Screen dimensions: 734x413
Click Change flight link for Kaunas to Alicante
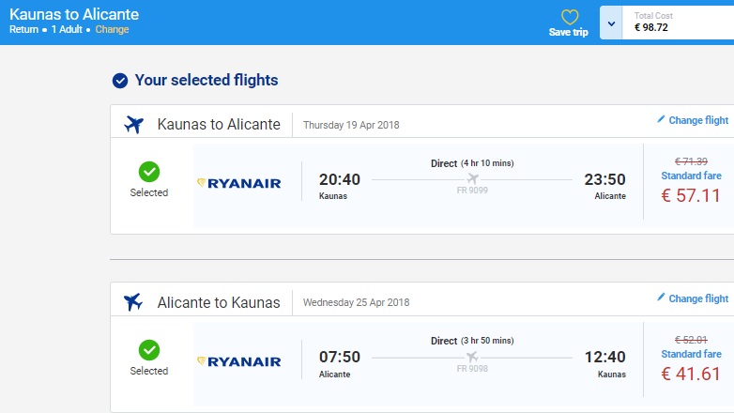(x=697, y=120)
